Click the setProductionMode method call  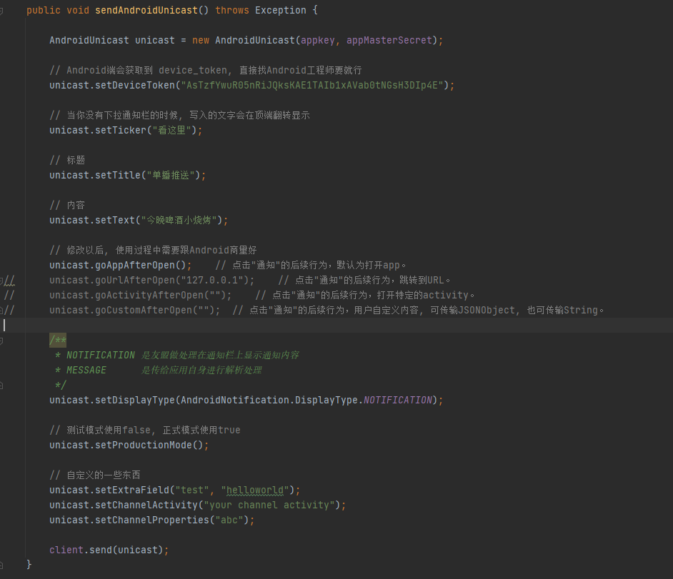tap(144, 445)
